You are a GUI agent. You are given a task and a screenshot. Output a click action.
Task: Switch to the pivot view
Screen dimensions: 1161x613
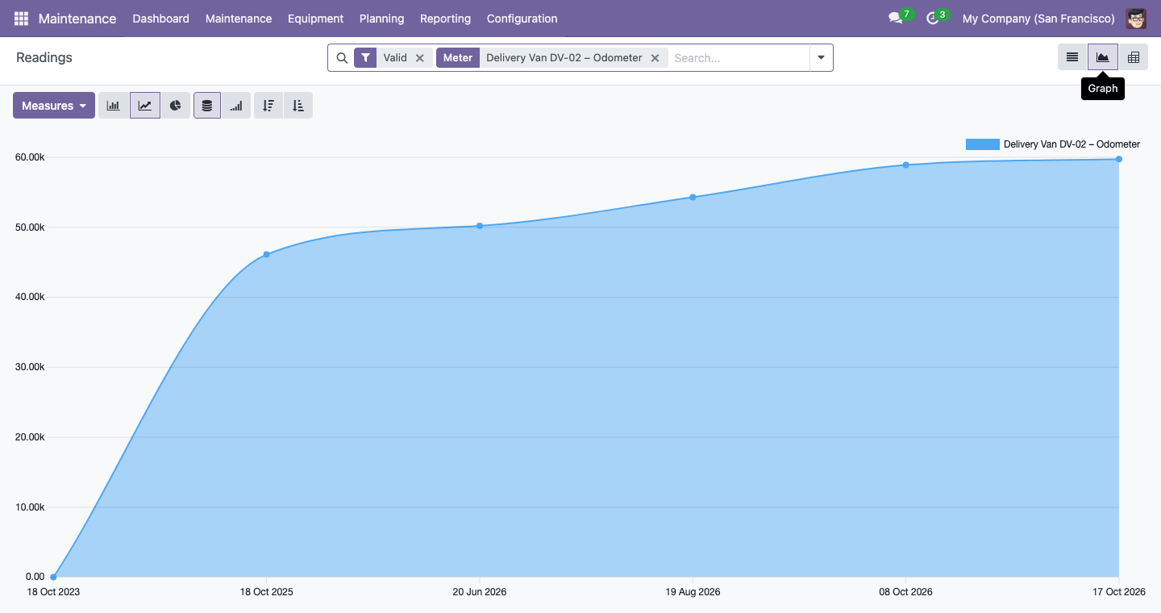(1134, 57)
